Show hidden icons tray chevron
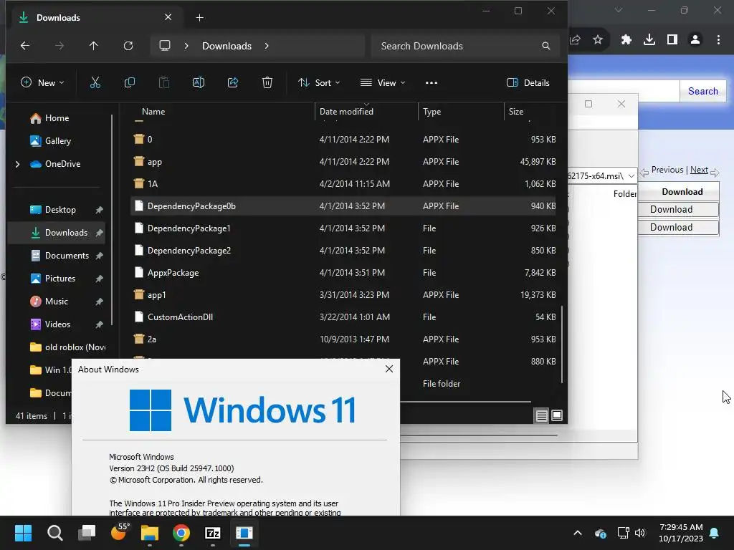Viewport: 734px width, 550px height. coord(578,533)
